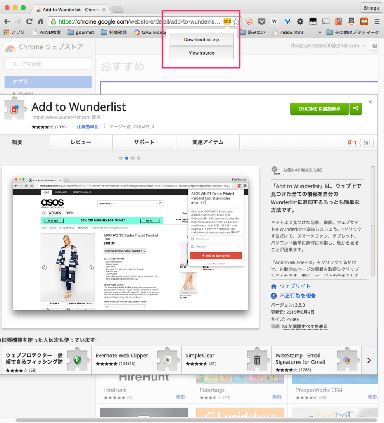Open the Pocket extension icon

click(261, 21)
